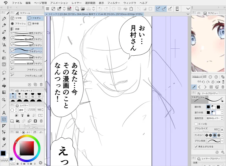Open the hamburger menu in the command bar

(x=48, y=9)
